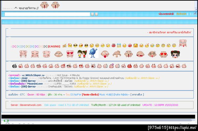Image resolution: width=198 pixels, height=131 pixels.
Task: Select username zeuiz in request list
Action: pos(24,78)
